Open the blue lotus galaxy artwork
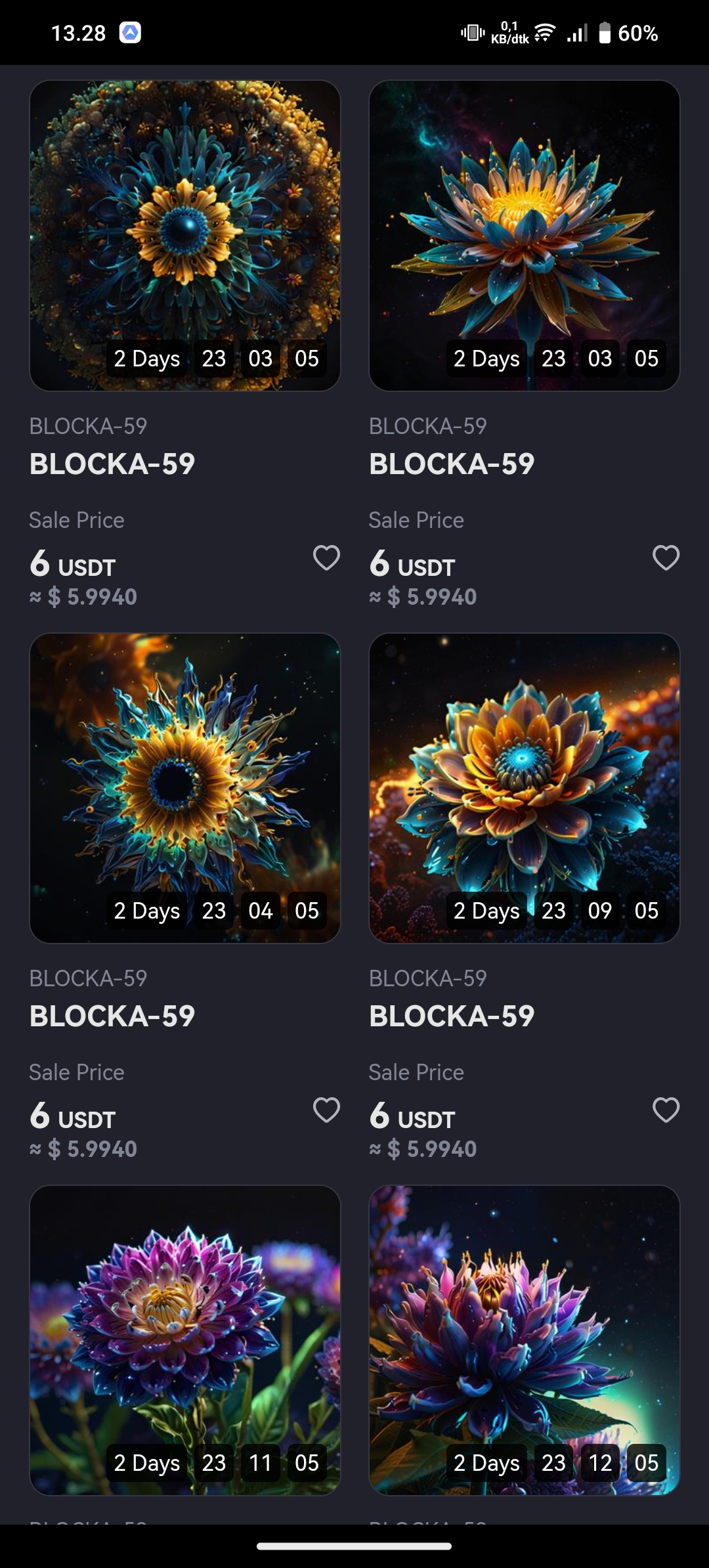709x1568 pixels. [x=525, y=236]
